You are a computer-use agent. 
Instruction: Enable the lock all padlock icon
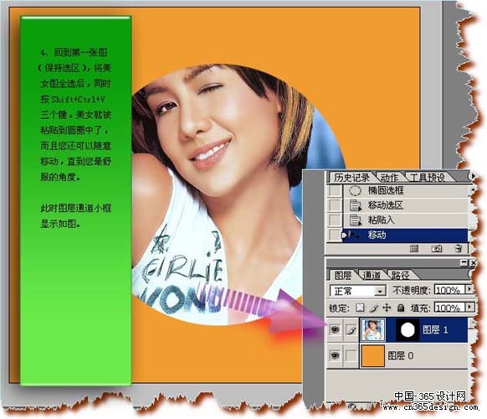point(401,308)
